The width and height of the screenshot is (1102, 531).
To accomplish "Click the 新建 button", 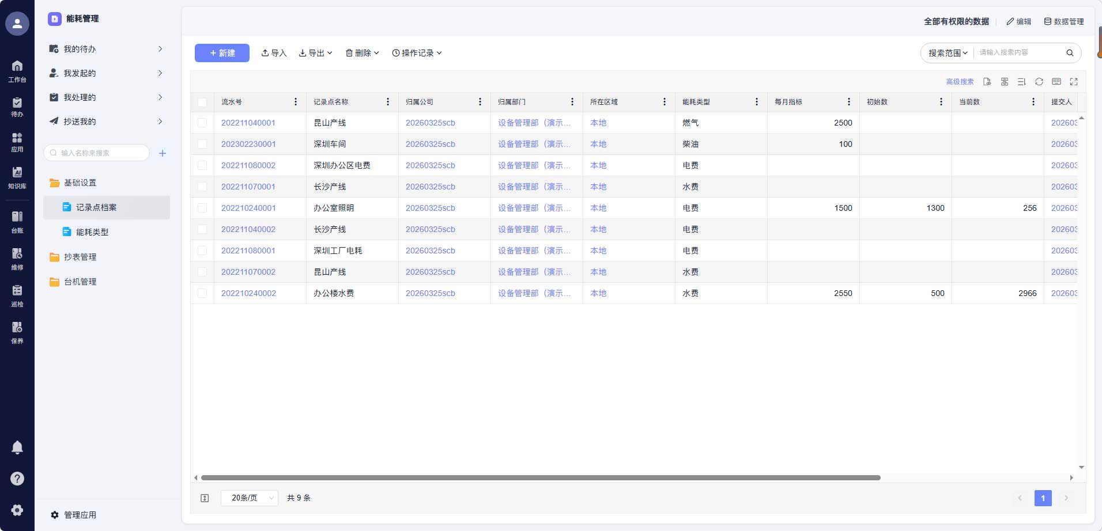I will (222, 53).
